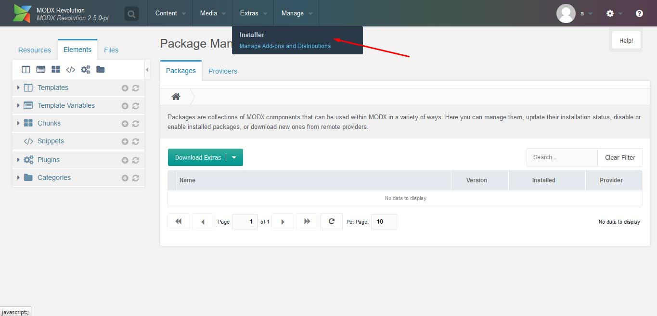
Task: Expand the Templates tree node
Action: coord(18,88)
